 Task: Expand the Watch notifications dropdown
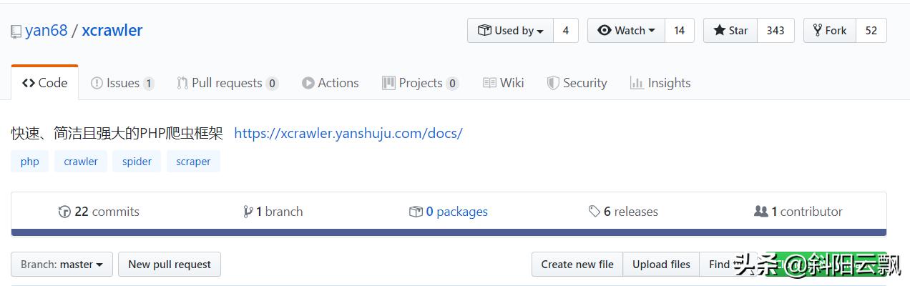626,31
